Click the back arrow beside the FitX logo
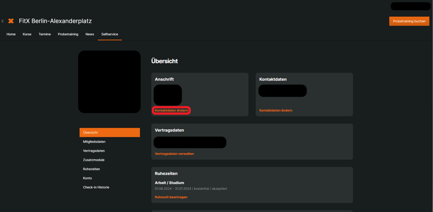The height and width of the screenshot is (212, 433). pos(3,21)
